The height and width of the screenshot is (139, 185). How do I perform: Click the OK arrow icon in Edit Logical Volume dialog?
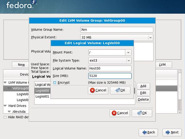pos(118,90)
